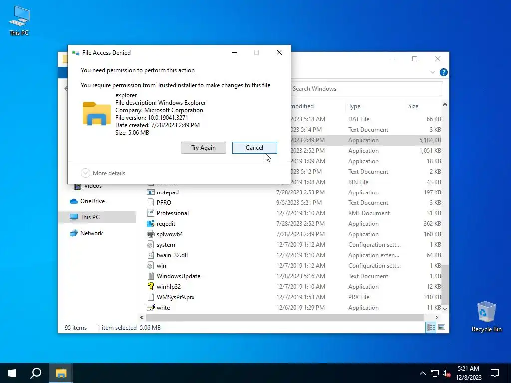Select the Network sidebar icon
Image resolution: width=511 pixels, height=383 pixels.
74,233
